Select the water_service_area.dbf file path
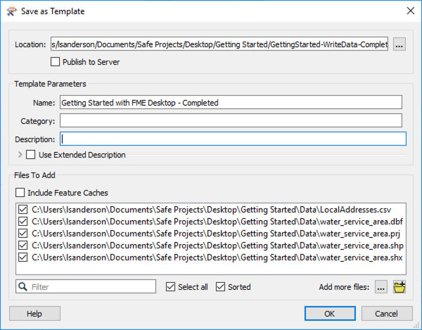 click(x=217, y=222)
